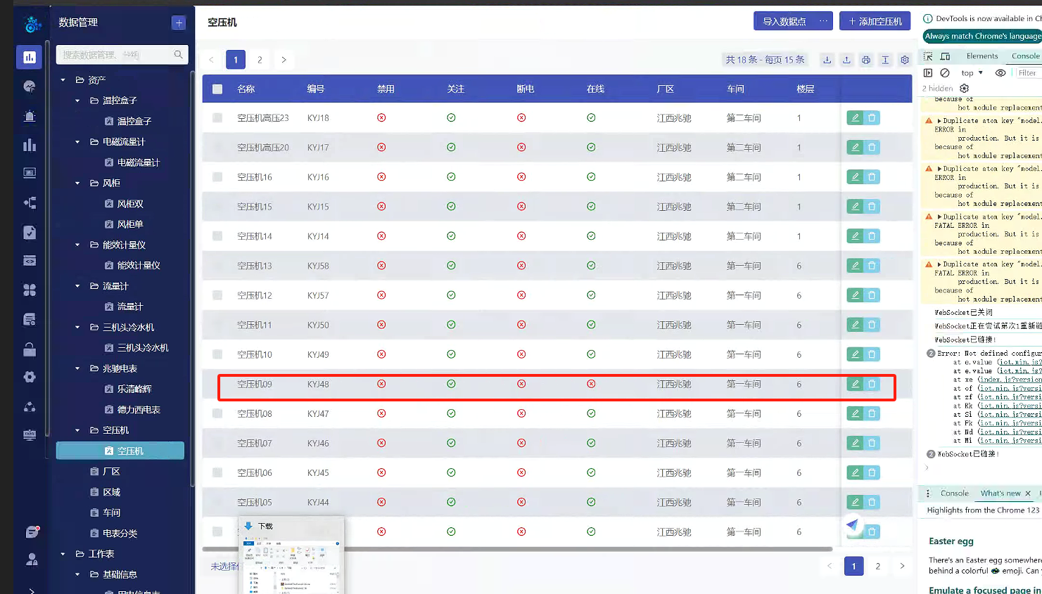Check the checkbox for row 空压机13
Image resolution: width=1042 pixels, height=594 pixels.
[217, 266]
